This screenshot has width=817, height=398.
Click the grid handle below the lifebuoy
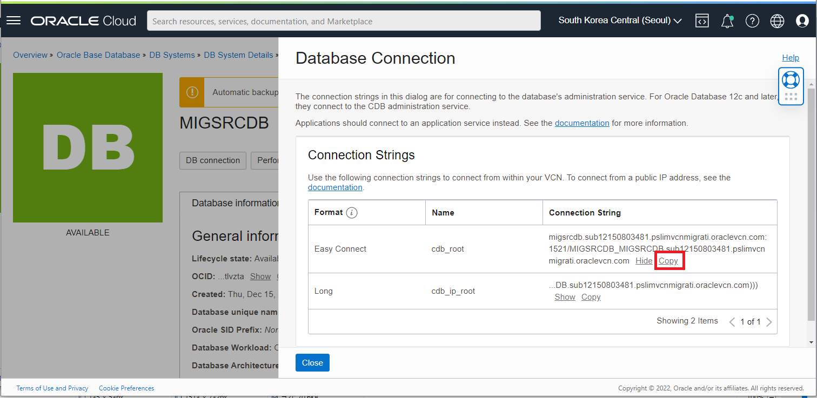click(x=791, y=97)
